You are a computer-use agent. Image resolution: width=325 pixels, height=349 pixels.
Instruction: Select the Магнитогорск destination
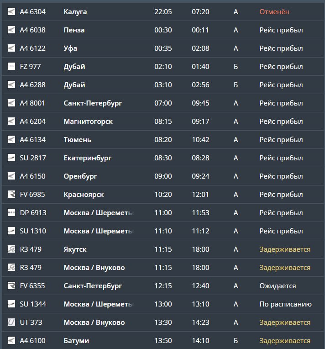pyautogui.click(x=88, y=122)
